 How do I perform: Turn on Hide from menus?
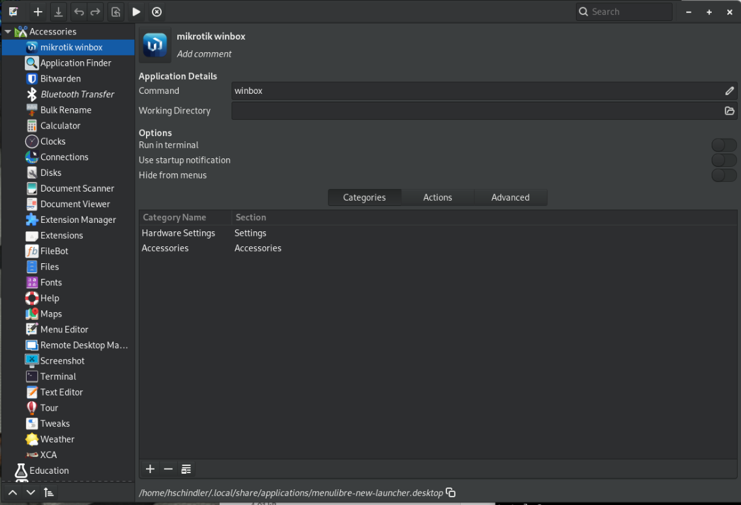coord(723,175)
